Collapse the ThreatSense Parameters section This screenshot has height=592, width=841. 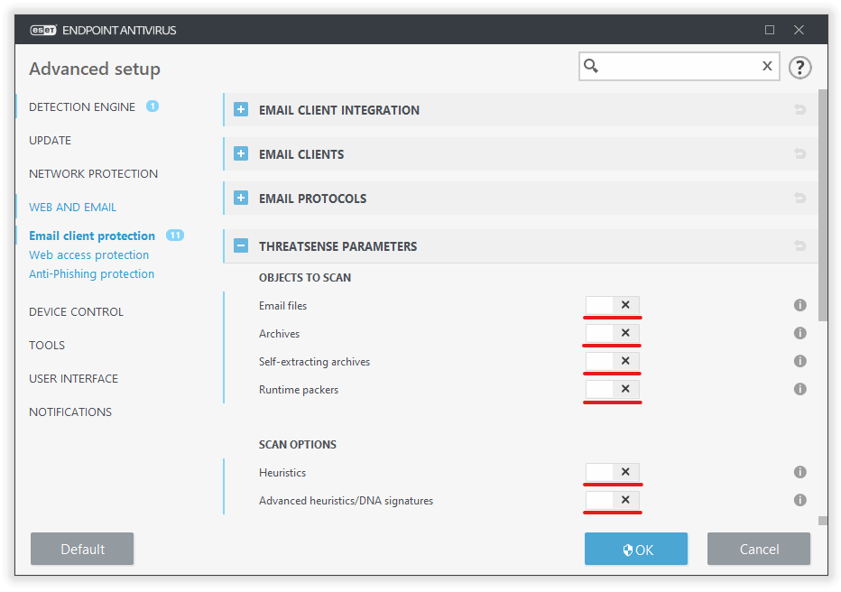[x=241, y=245]
